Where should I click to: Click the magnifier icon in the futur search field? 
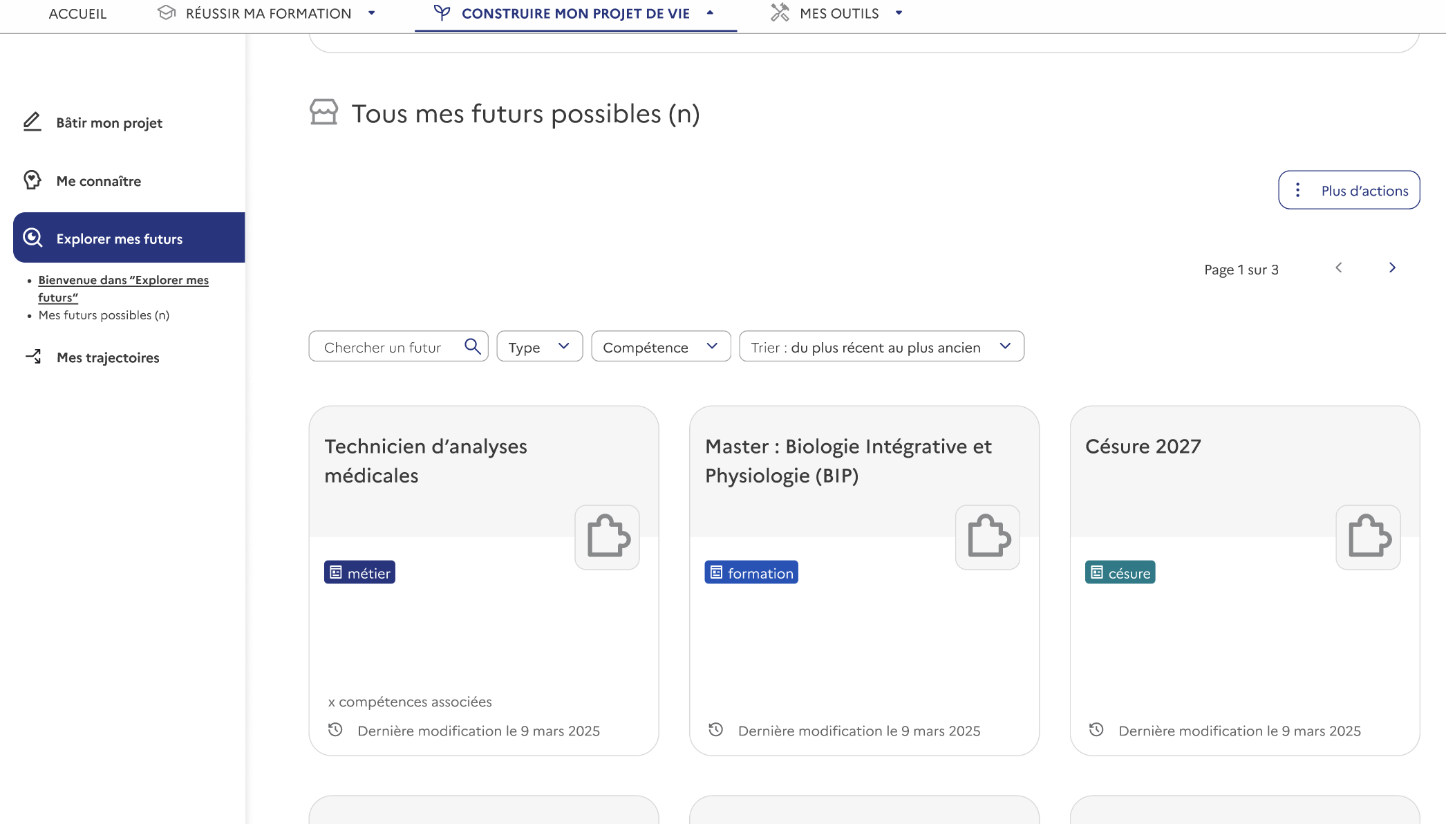[473, 346]
